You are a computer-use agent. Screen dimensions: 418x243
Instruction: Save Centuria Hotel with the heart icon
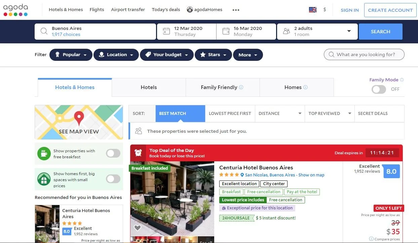(x=137, y=228)
